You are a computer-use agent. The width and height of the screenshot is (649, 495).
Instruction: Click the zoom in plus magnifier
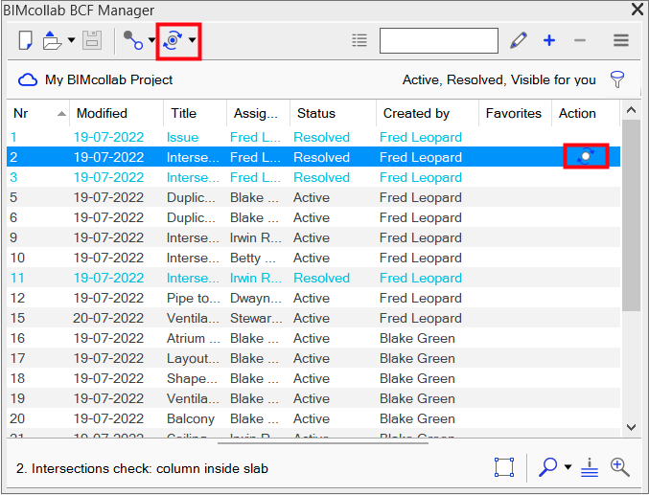pyautogui.click(x=620, y=467)
